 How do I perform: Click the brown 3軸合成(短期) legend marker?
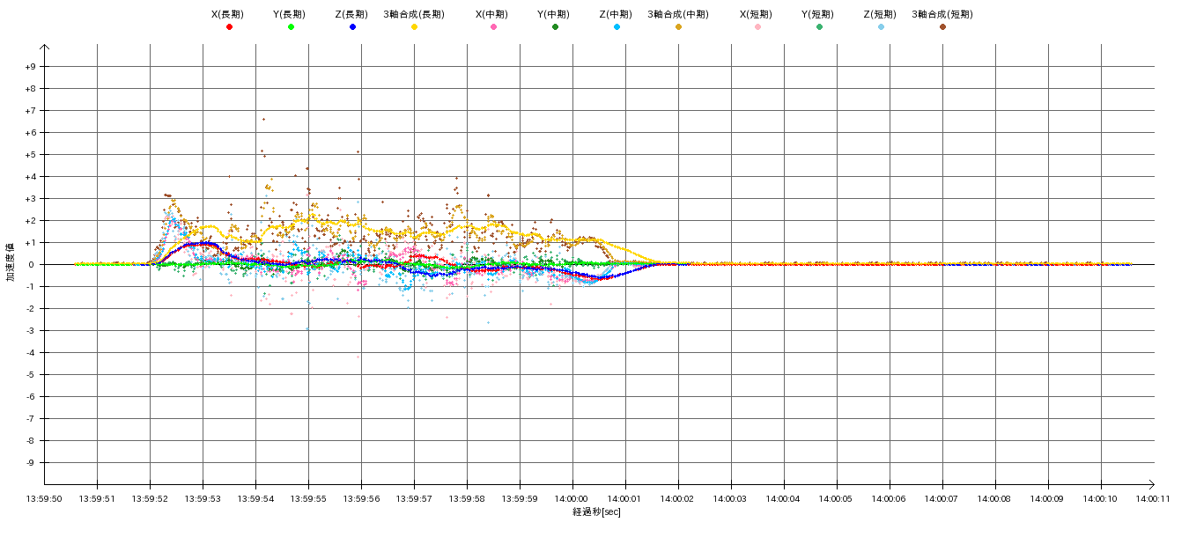[x=942, y=27]
